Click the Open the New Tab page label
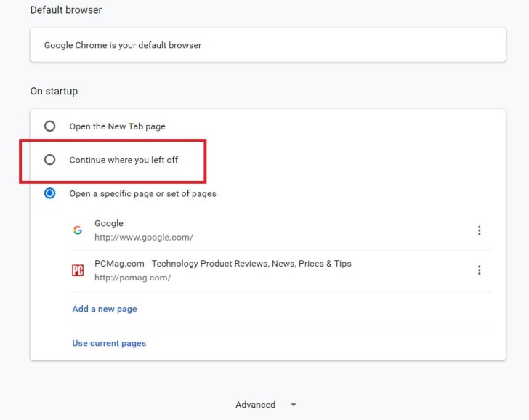Viewport: 529px width, 420px height. (x=117, y=126)
